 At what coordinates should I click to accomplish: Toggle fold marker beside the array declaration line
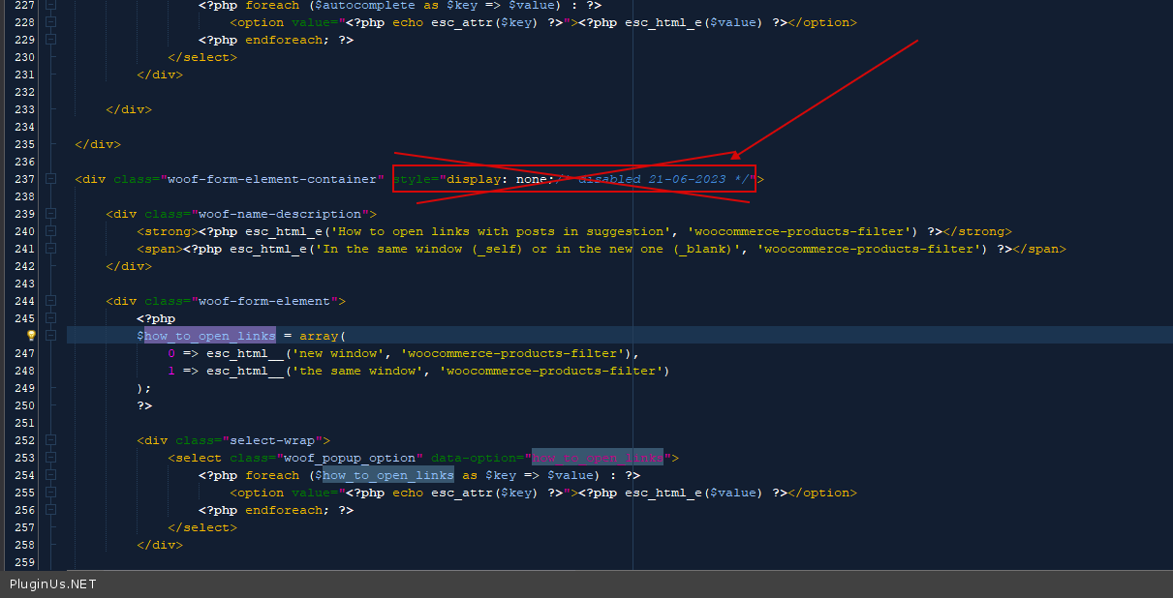[x=50, y=336]
